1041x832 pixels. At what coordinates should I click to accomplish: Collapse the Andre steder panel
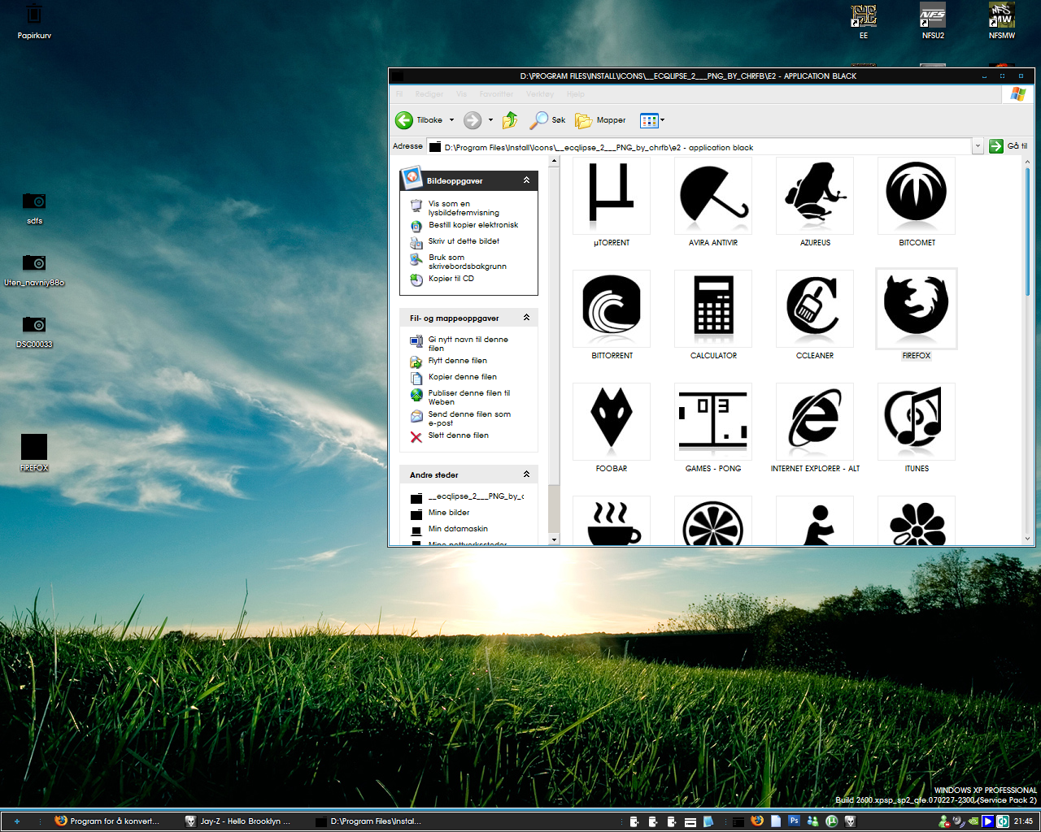526,474
